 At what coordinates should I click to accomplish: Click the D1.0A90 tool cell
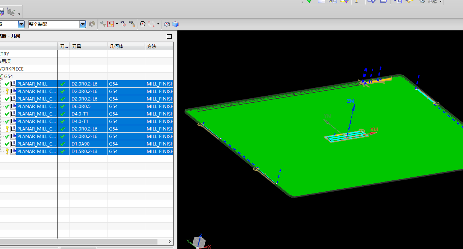click(88, 144)
